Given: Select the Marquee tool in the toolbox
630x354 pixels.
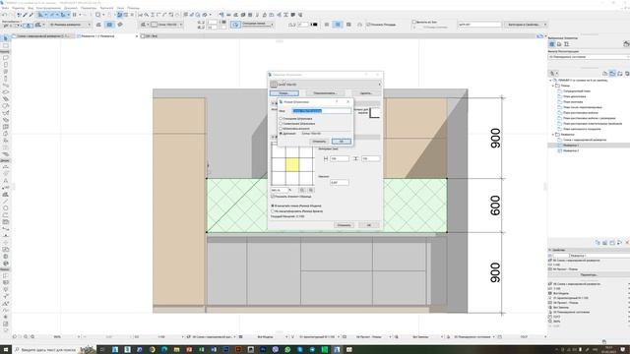Looking at the screenshot, I should tap(5, 46).
